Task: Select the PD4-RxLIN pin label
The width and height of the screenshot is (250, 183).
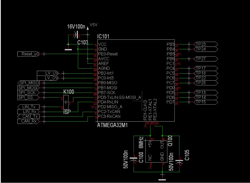Action: click(x=108, y=102)
